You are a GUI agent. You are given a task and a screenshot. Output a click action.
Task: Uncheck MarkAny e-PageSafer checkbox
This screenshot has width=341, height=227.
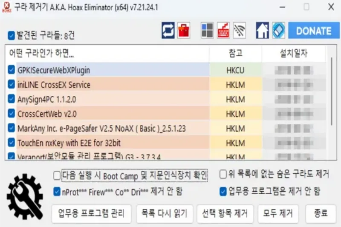click(x=12, y=128)
